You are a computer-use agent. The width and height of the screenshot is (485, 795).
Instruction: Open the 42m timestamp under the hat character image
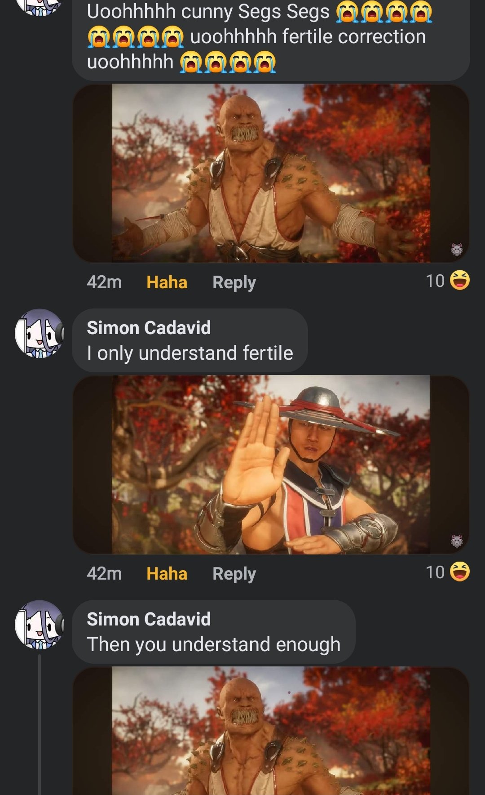(x=104, y=574)
